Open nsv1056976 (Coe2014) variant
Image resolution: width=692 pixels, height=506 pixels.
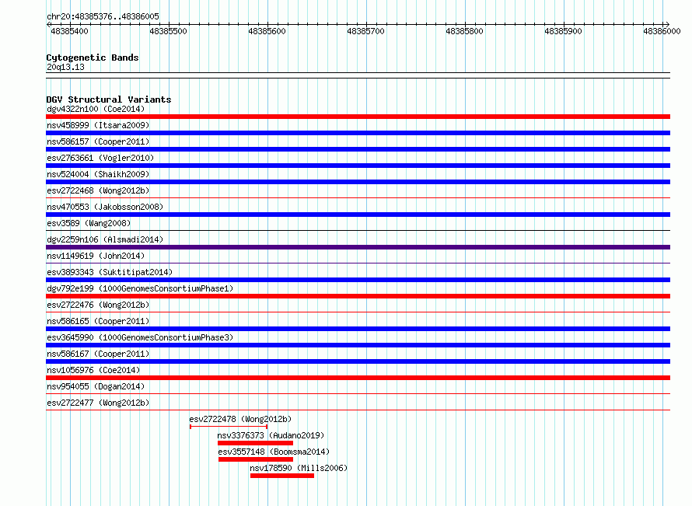click(x=93, y=370)
